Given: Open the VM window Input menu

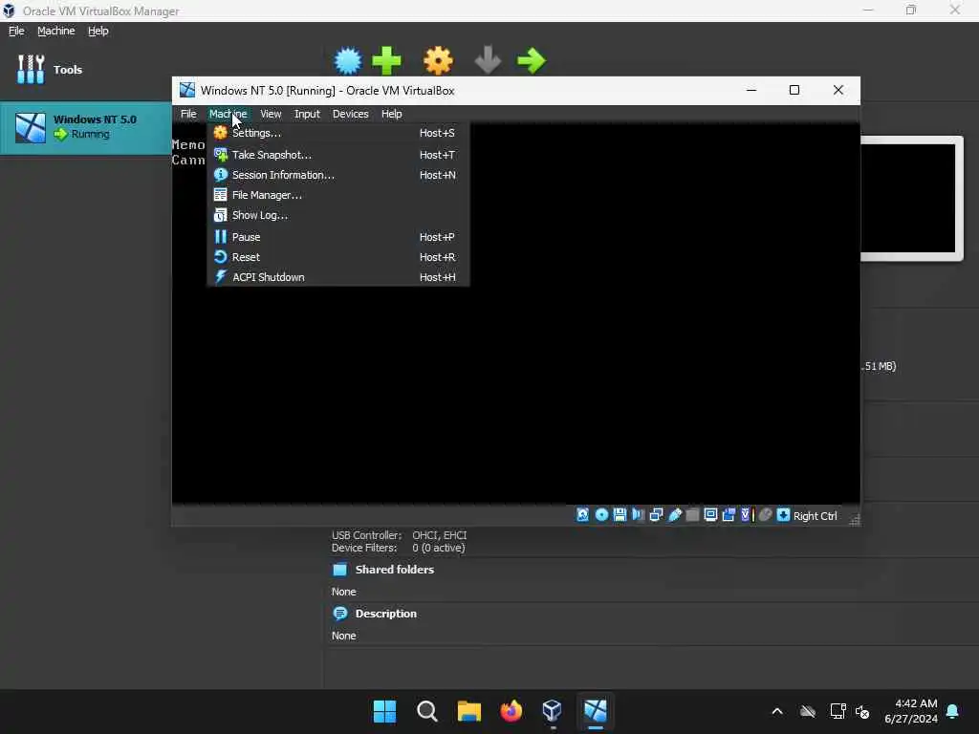Looking at the screenshot, I should point(307,114).
